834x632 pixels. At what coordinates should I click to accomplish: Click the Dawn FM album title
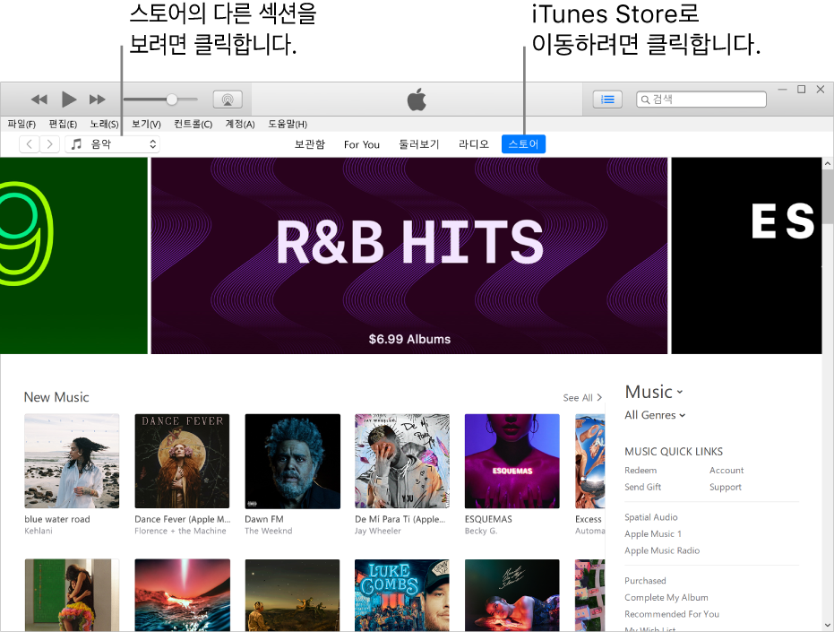[264, 519]
